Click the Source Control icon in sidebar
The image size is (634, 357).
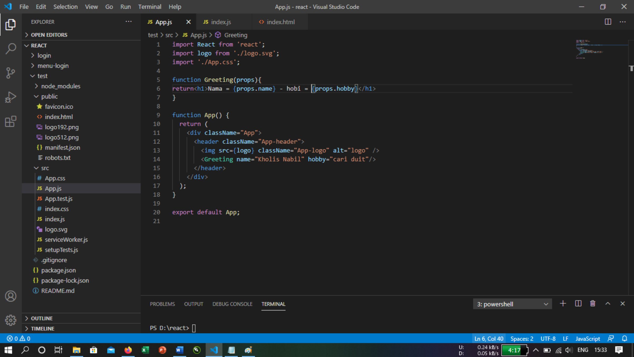11,72
